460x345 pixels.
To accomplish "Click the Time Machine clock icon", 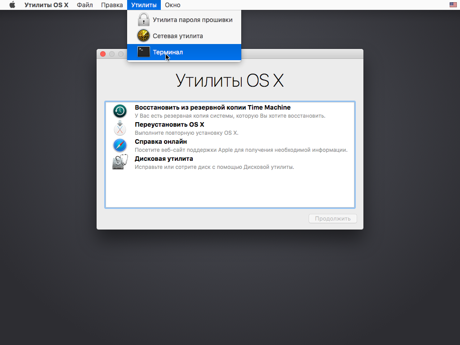I will click(119, 111).
